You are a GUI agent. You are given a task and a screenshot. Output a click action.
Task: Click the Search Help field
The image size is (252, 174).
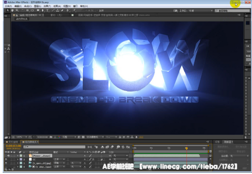pos(232,11)
